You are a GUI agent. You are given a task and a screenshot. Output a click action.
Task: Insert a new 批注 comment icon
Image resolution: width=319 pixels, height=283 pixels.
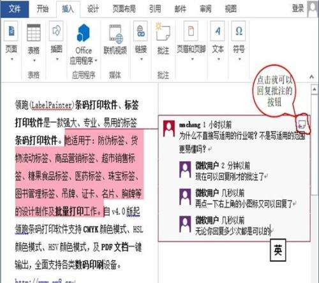[163, 32]
